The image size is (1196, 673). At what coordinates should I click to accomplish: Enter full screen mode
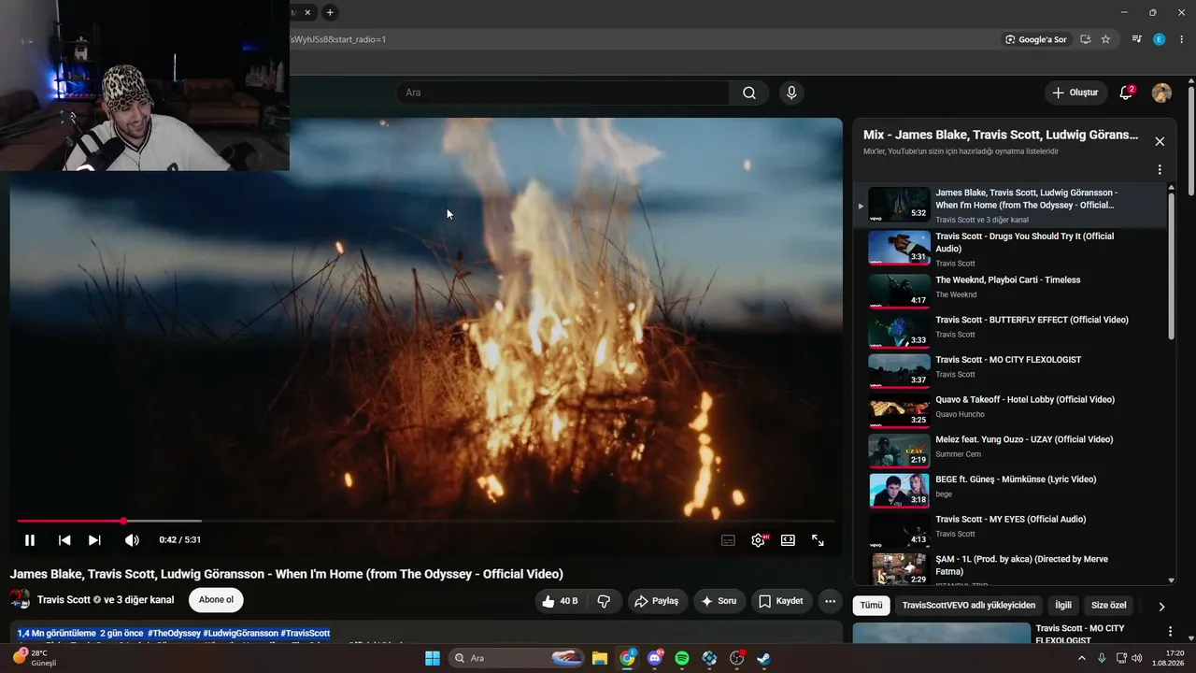point(818,540)
